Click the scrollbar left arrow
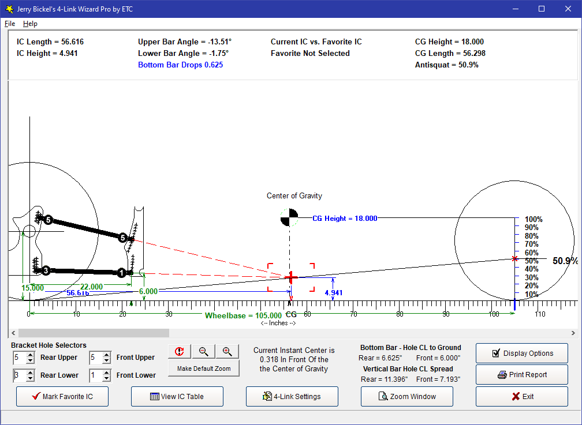The image size is (582, 425). click(13, 333)
